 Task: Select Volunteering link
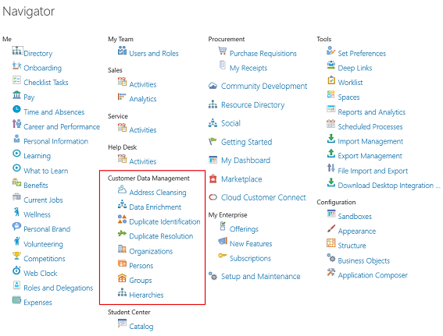[43, 244]
